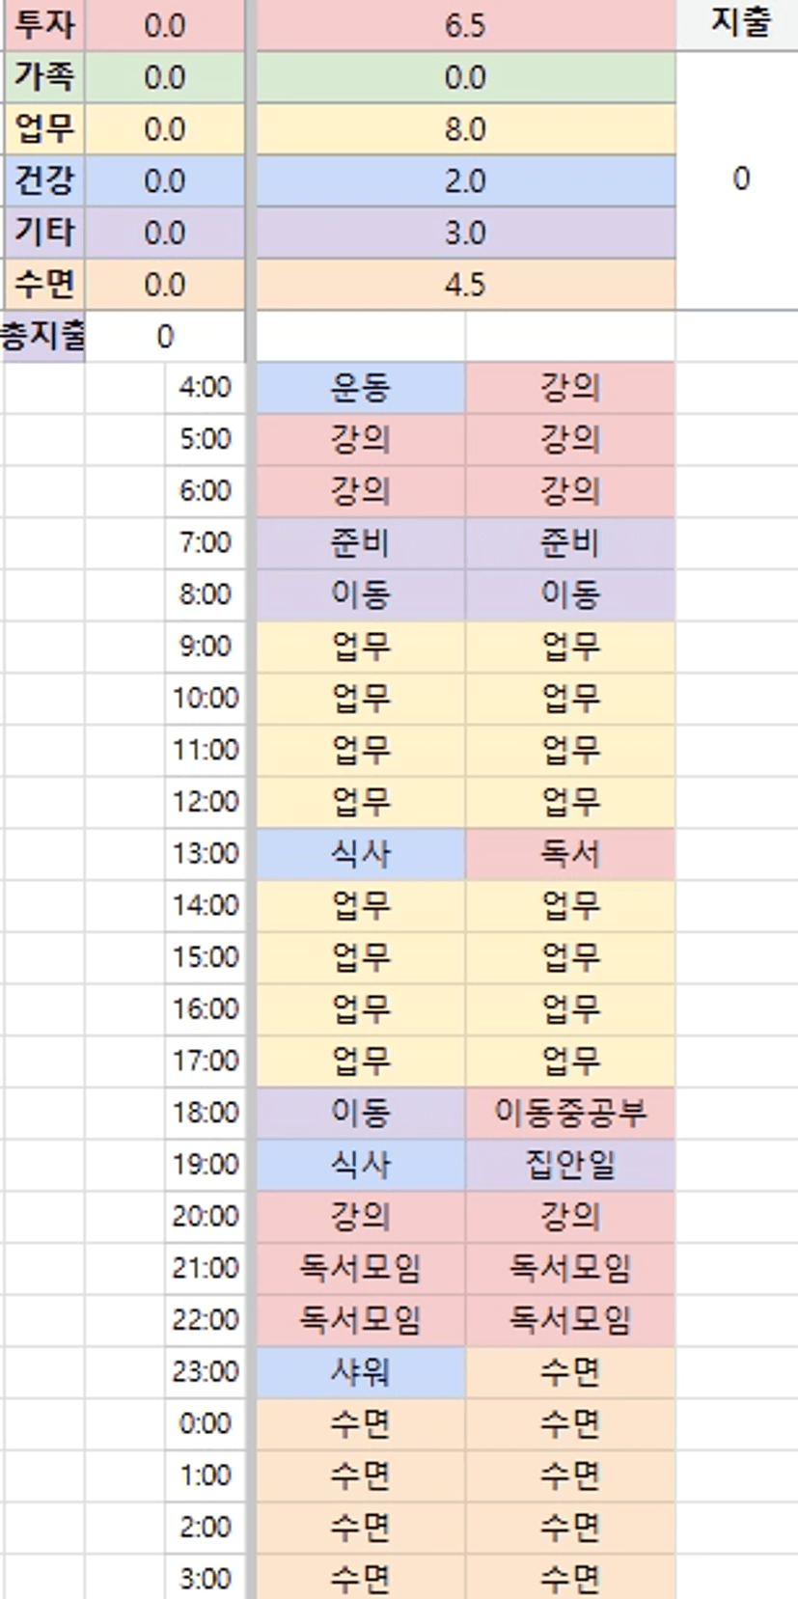Image resolution: width=798 pixels, height=1599 pixels.
Task: Click the 3.0 hours total cell
Action: (465, 233)
